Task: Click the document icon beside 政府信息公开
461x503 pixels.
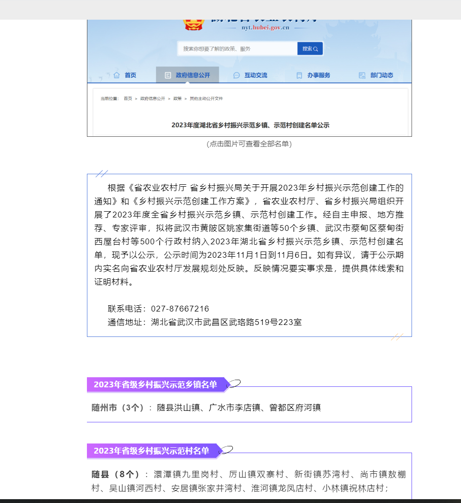Action: coord(168,75)
